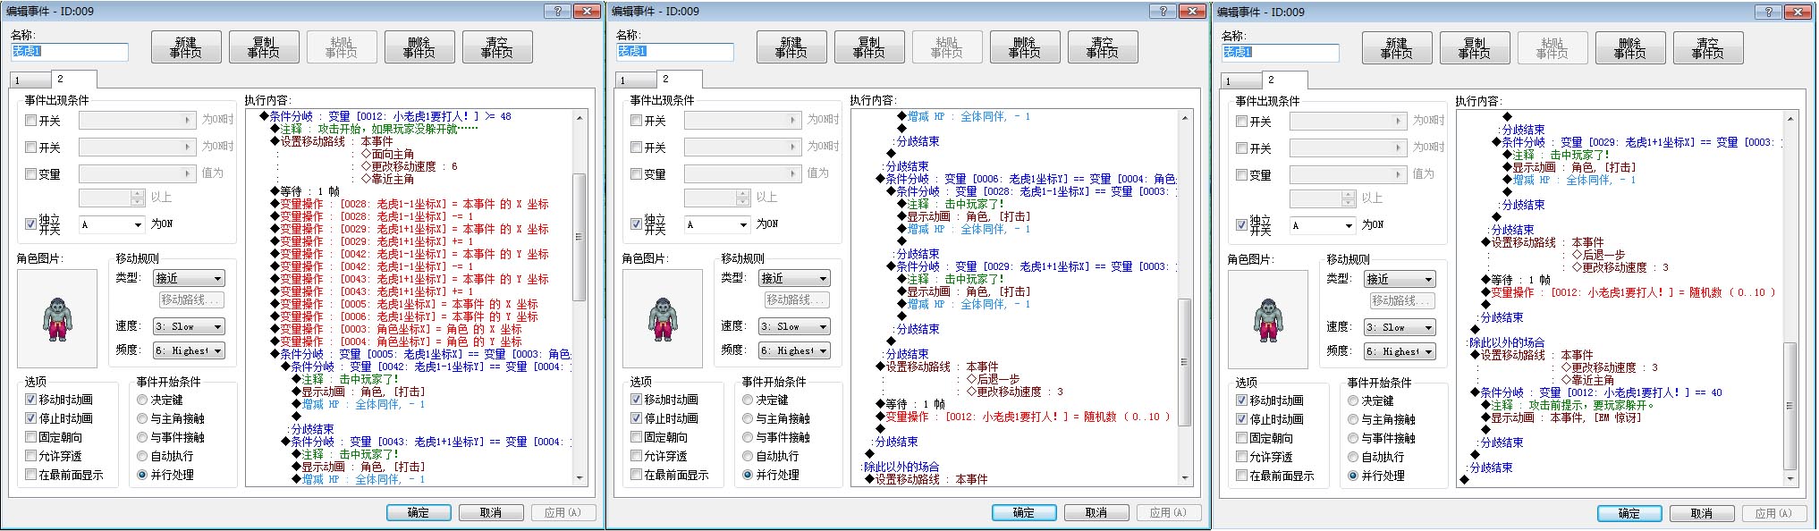This screenshot has height=531, width=1819.
Task: Click the vertical scrollbar of the middle command list
Action: pyautogui.click(x=1185, y=298)
